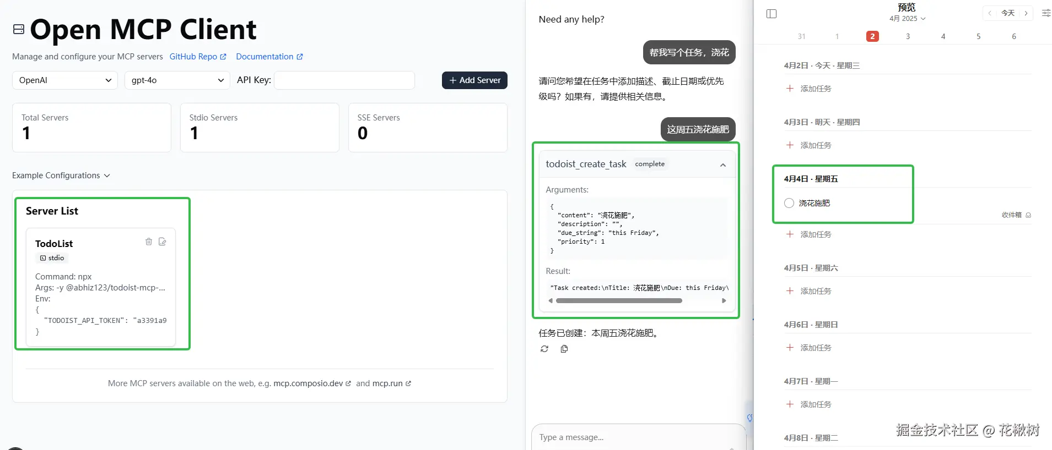
Task: Click the Add Server button
Action: coord(474,80)
